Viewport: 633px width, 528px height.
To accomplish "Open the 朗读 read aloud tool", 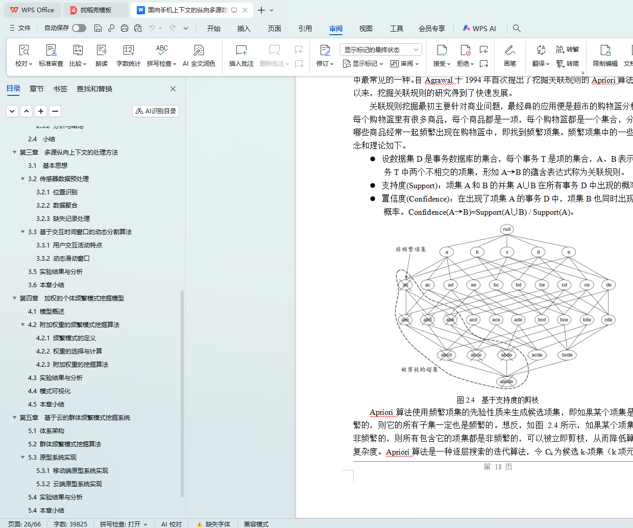I will coord(102,51).
